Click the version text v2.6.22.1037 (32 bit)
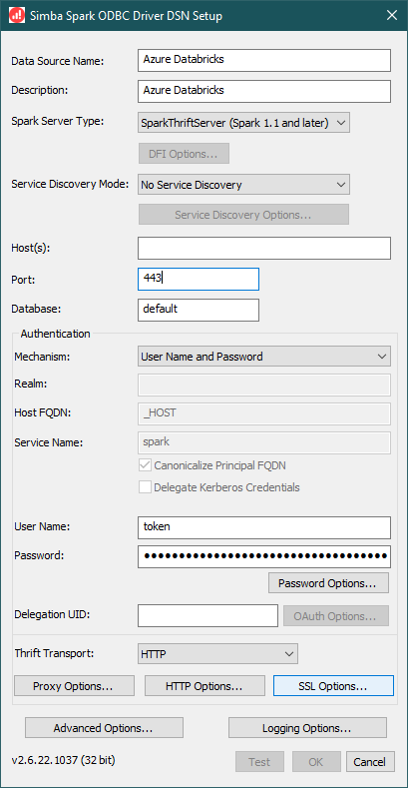 tap(63, 760)
